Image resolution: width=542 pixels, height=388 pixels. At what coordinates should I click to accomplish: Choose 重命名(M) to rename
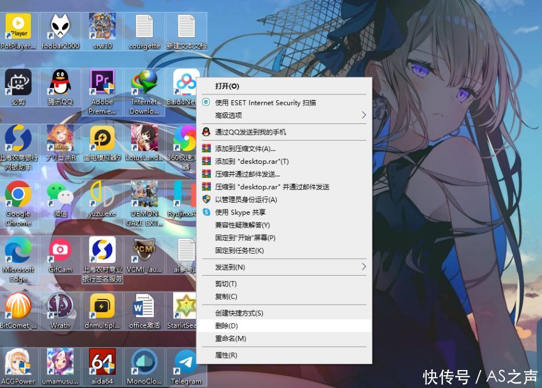(x=284, y=339)
